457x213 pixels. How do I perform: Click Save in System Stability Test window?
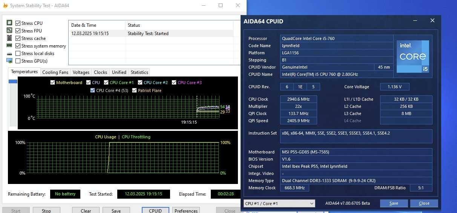pyautogui.click(x=116, y=210)
